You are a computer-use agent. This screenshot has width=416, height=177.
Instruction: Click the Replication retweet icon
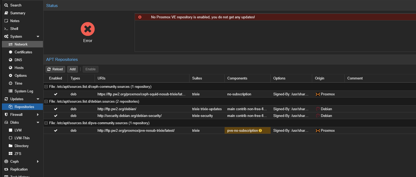[6, 169]
